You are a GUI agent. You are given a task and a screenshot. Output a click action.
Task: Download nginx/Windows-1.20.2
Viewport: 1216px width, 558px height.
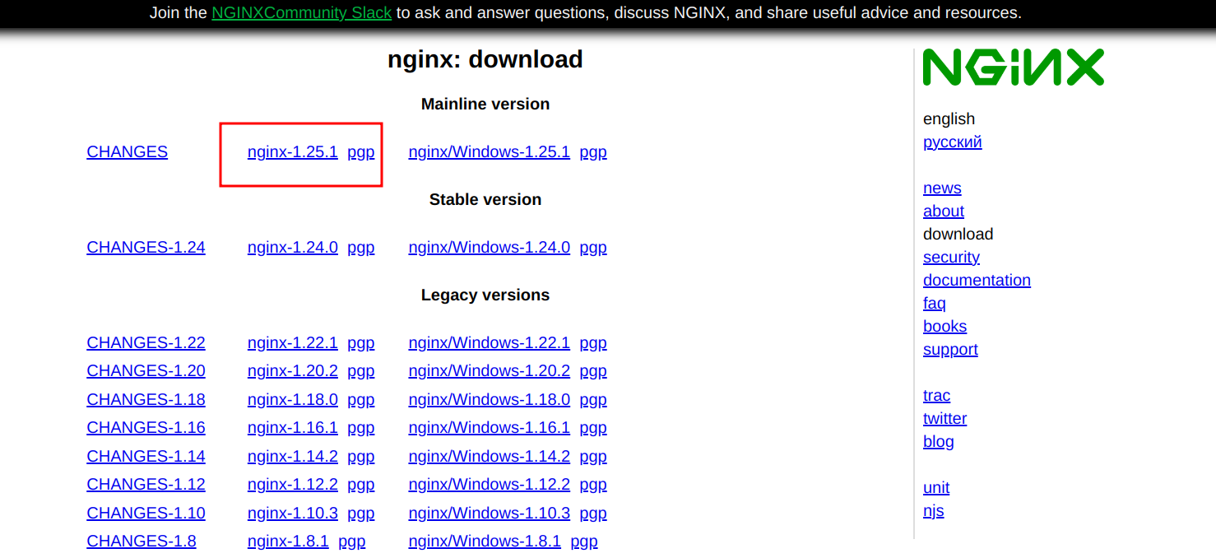click(x=490, y=370)
